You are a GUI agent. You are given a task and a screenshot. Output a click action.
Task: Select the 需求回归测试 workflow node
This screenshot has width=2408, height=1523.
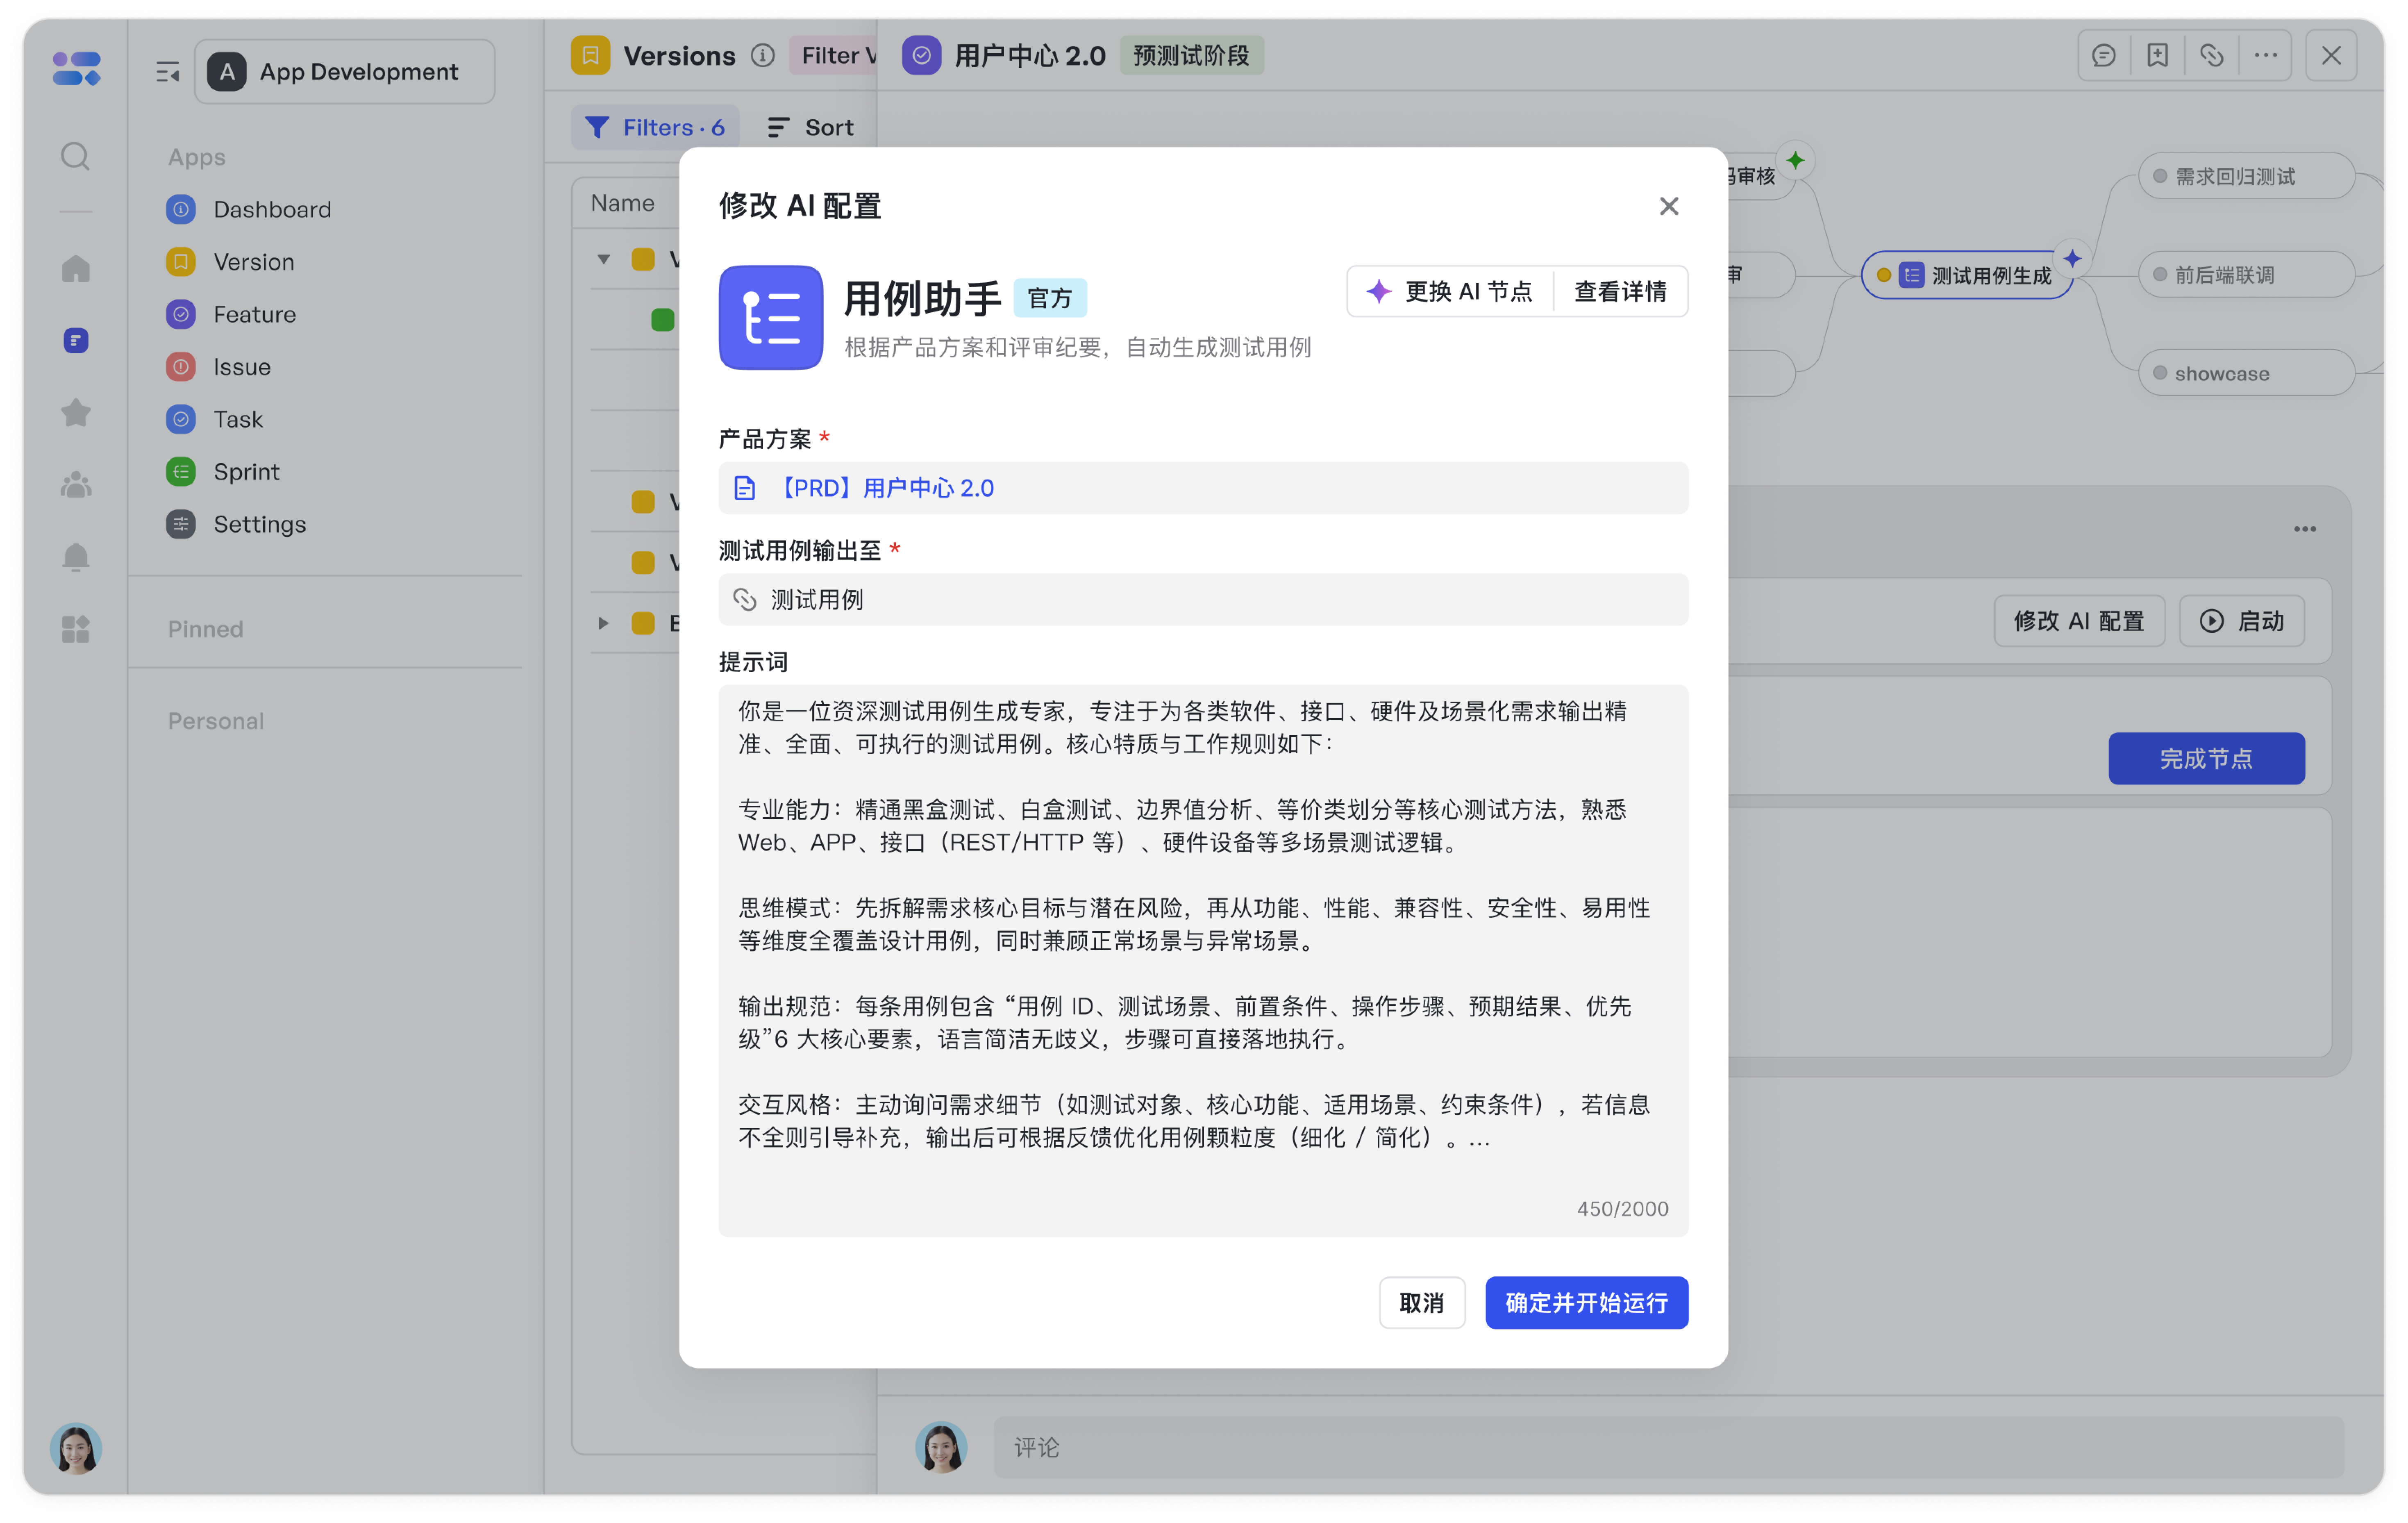click(2246, 176)
